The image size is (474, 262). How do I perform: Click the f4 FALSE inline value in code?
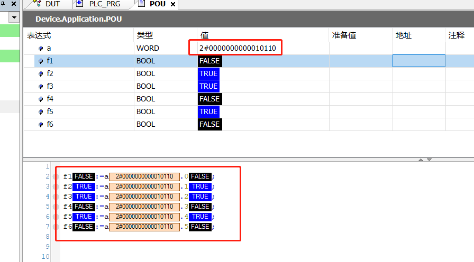pos(84,207)
